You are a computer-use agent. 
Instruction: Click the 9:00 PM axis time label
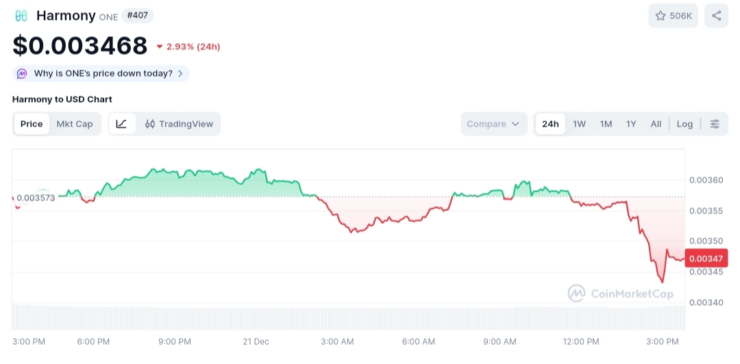coord(175,342)
